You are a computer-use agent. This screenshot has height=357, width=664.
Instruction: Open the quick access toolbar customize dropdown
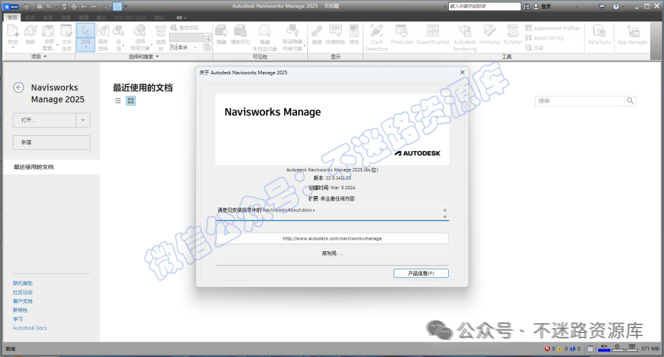click(126, 6)
